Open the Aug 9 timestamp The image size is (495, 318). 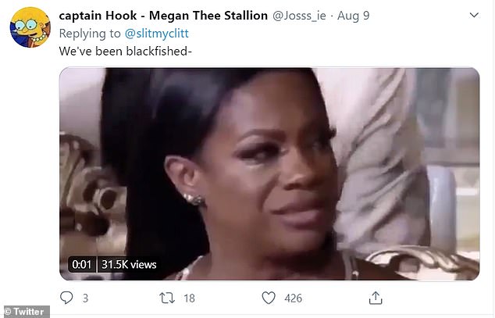tap(353, 16)
